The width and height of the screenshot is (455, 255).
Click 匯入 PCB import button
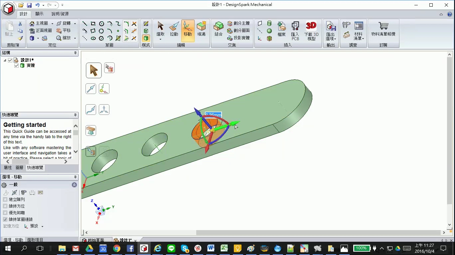295,31
